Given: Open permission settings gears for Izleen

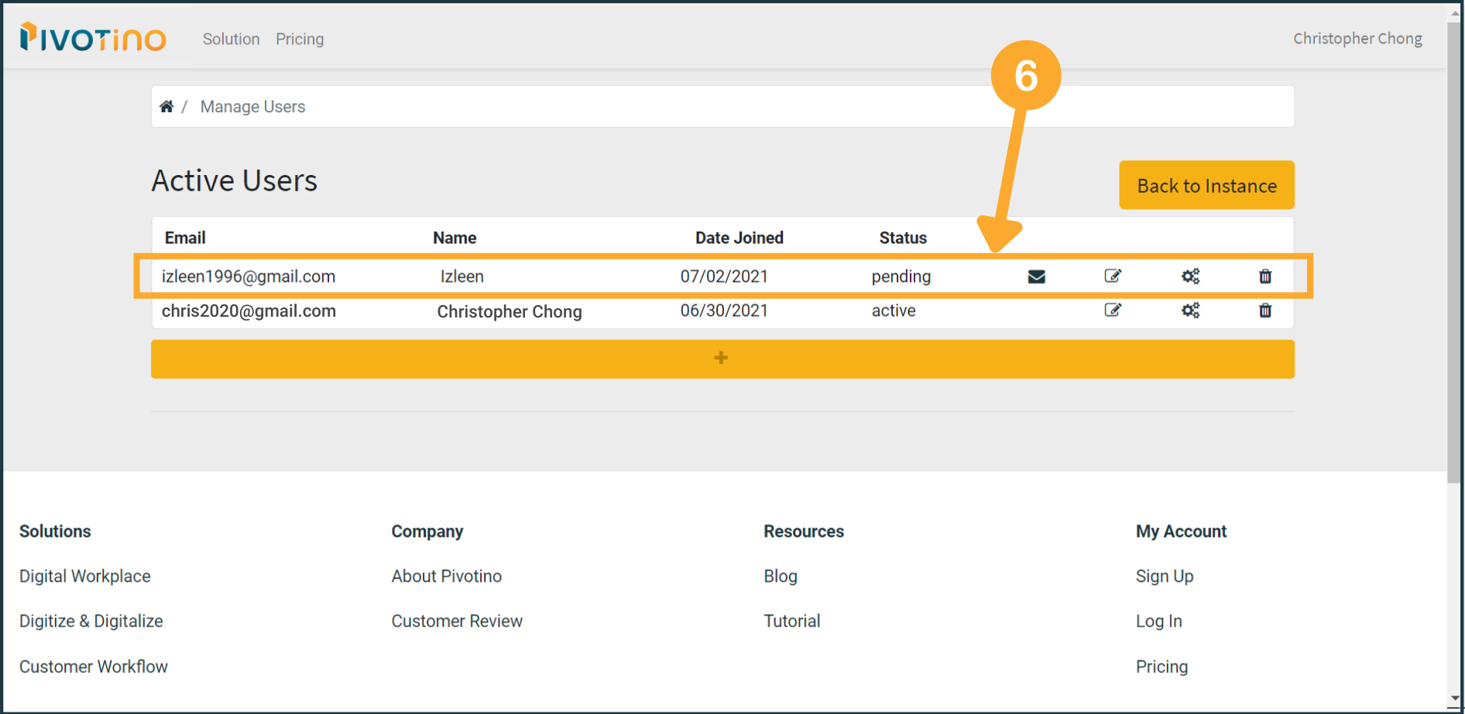Looking at the screenshot, I should tap(1190, 276).
